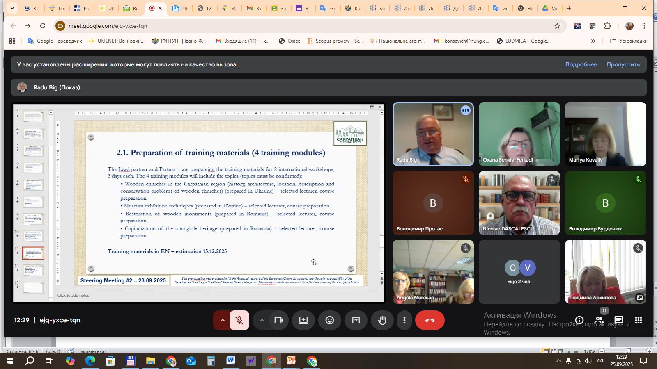Viewport: 657px width, 369px height.
Task: Expand video settings arrow beside camera
Action: coord(262,320)
